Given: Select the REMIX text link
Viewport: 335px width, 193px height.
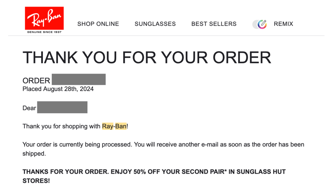Looking at the screenshot, I should pos(283,24).
